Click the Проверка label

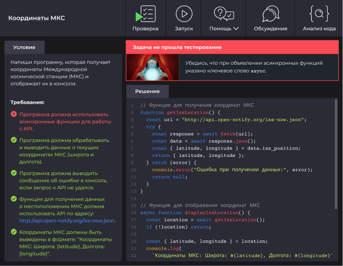tap(145, 28)
